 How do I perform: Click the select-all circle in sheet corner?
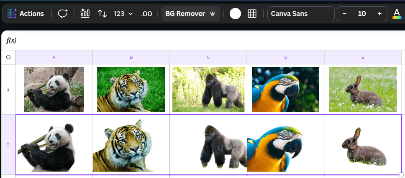click(8, 57)
